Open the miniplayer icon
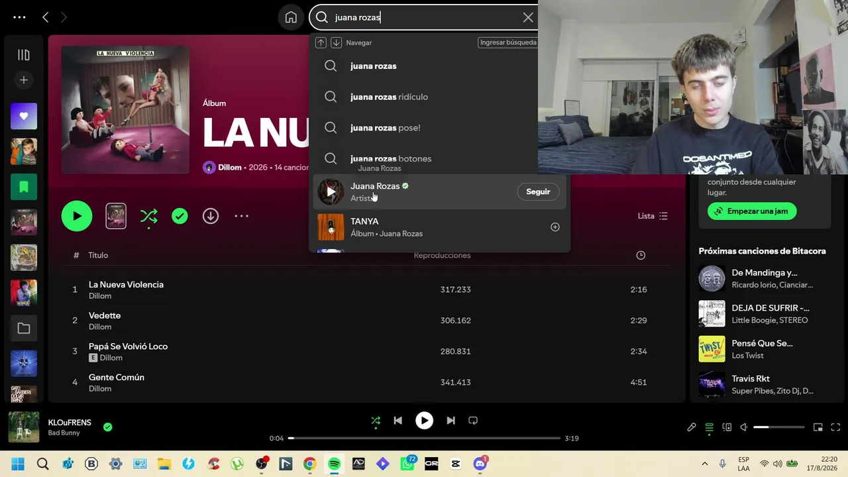Viewport: 848px width, 477px height. (818, 427)
